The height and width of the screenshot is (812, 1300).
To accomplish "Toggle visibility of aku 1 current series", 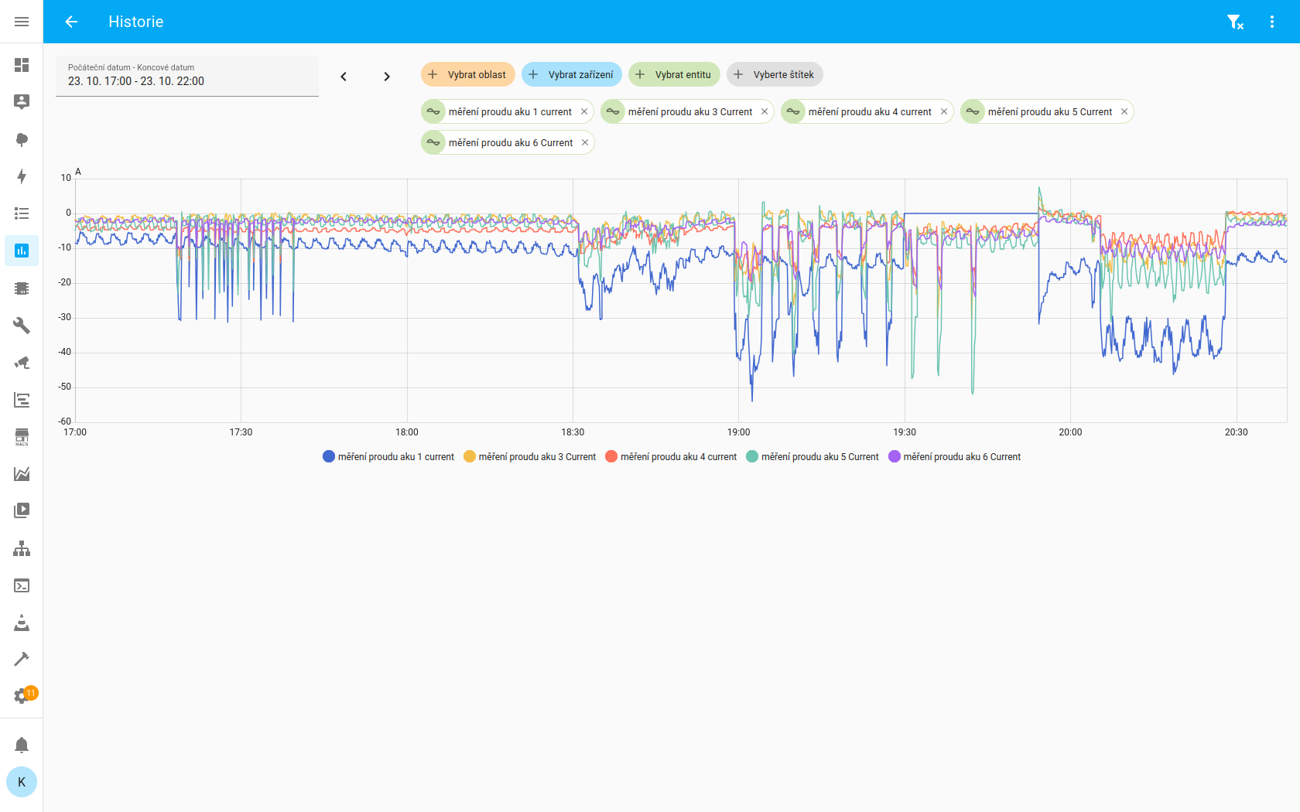I will pyautogui.click(x=388, y=457).
